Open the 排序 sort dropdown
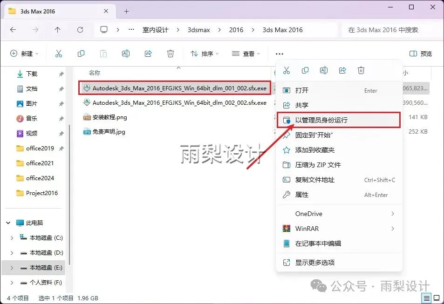 click(x=205, y=54)
